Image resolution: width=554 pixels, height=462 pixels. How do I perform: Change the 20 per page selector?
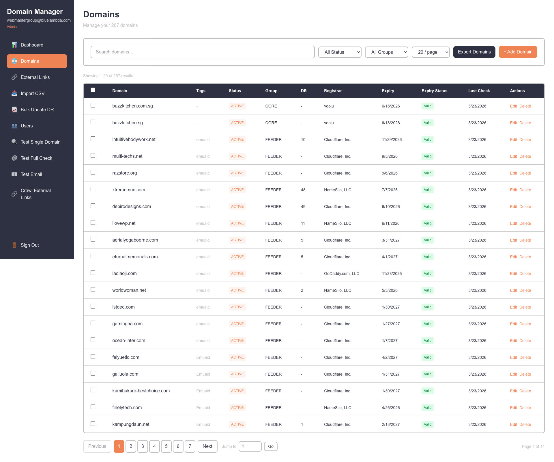click(431, 52)
